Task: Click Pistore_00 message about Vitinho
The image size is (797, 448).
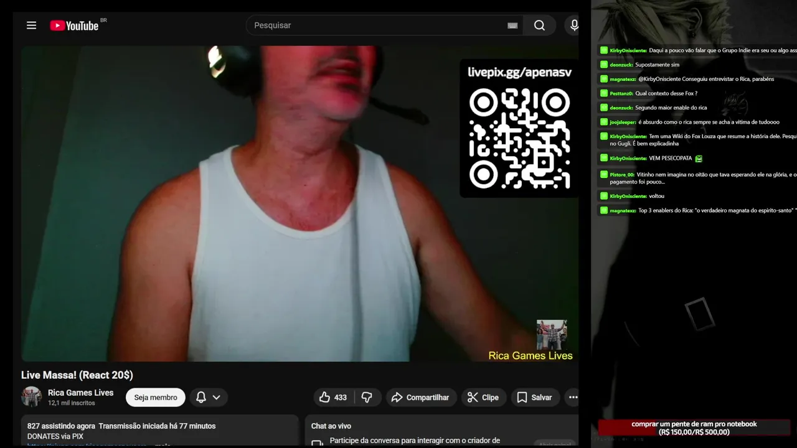Action: [698, 178]
